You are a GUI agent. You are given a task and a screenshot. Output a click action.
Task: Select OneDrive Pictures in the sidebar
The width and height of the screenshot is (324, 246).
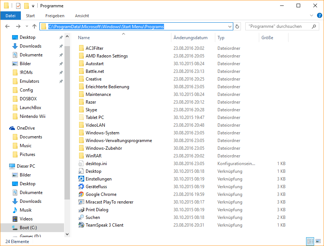[x=27, y=154]
